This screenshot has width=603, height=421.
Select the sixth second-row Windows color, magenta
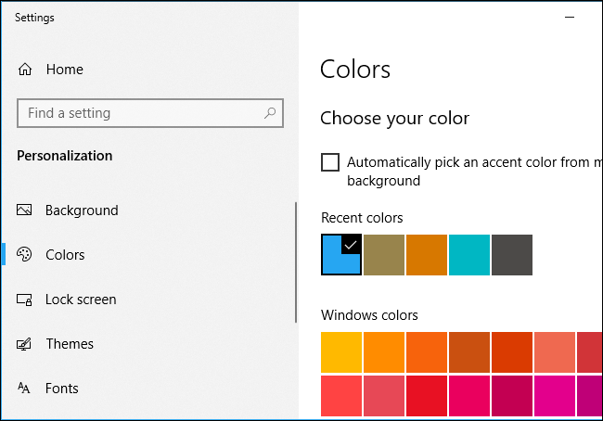pos(555,396)
